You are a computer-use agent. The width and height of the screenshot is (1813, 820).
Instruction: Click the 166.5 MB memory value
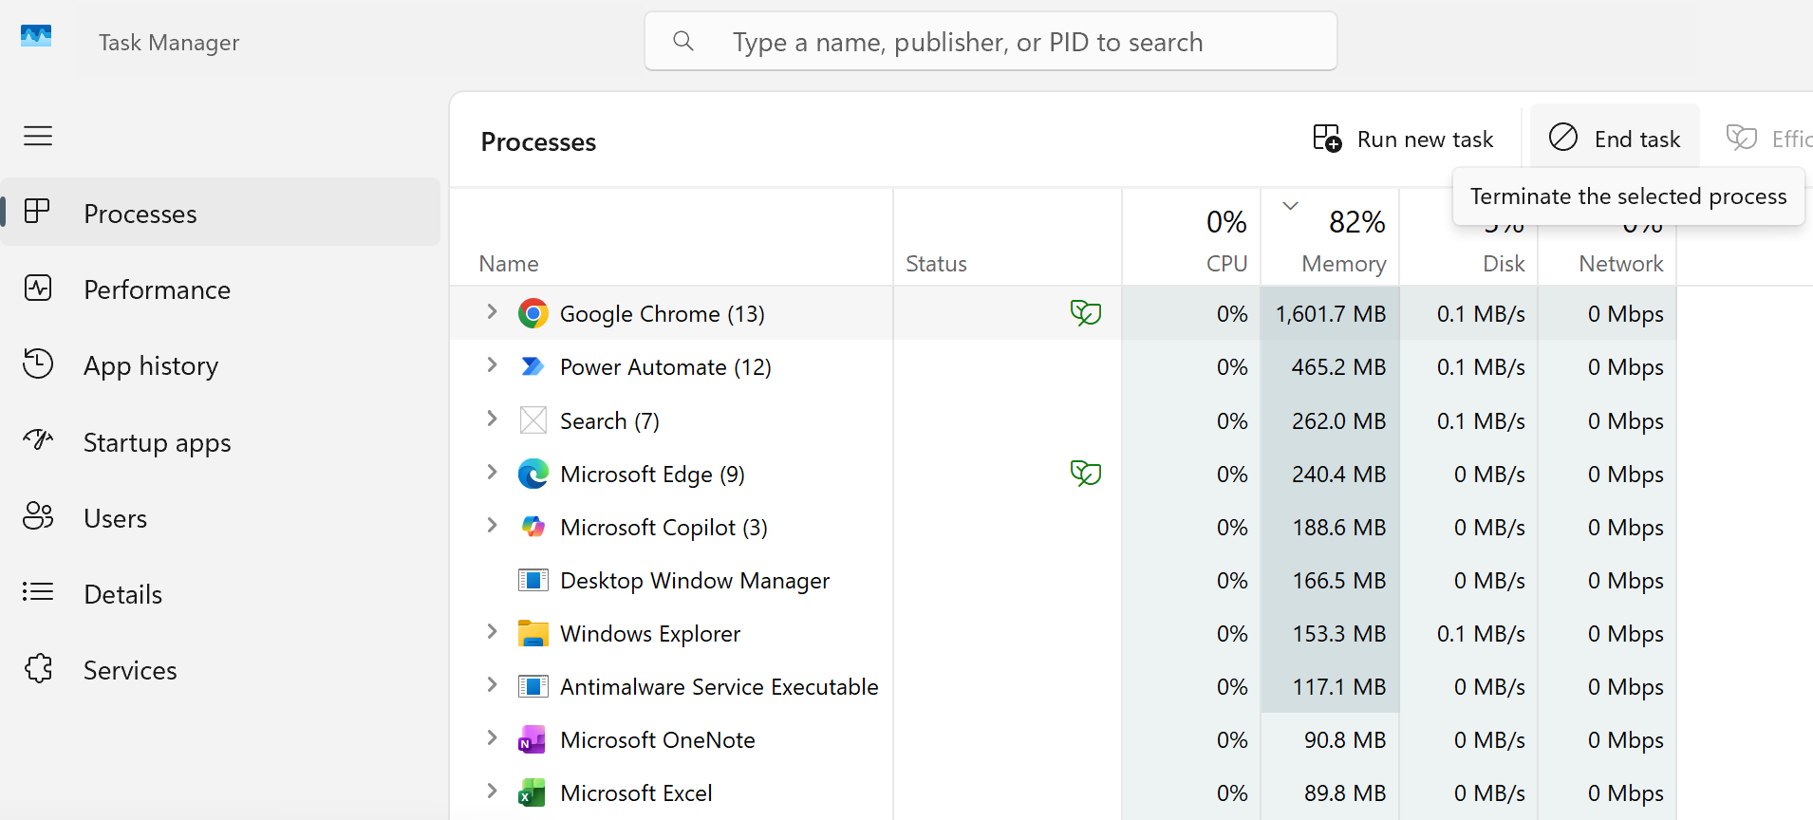[1338, 580]
